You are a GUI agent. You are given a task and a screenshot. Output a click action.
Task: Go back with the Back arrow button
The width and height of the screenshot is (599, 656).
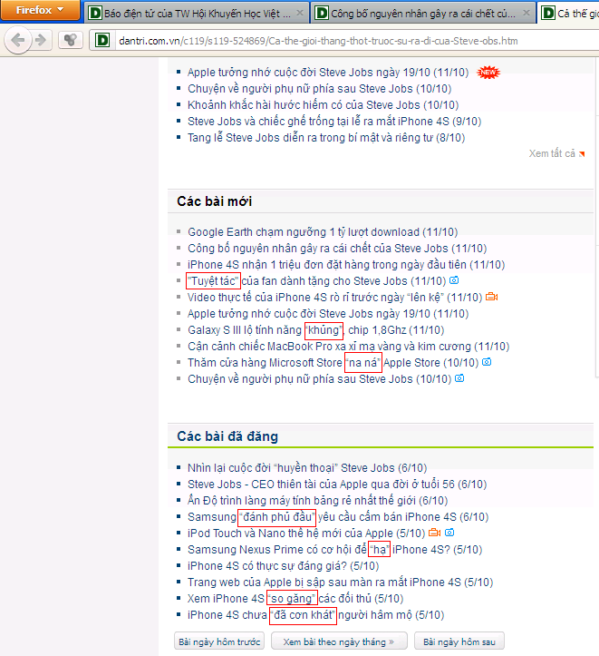[x=18, y=40]
